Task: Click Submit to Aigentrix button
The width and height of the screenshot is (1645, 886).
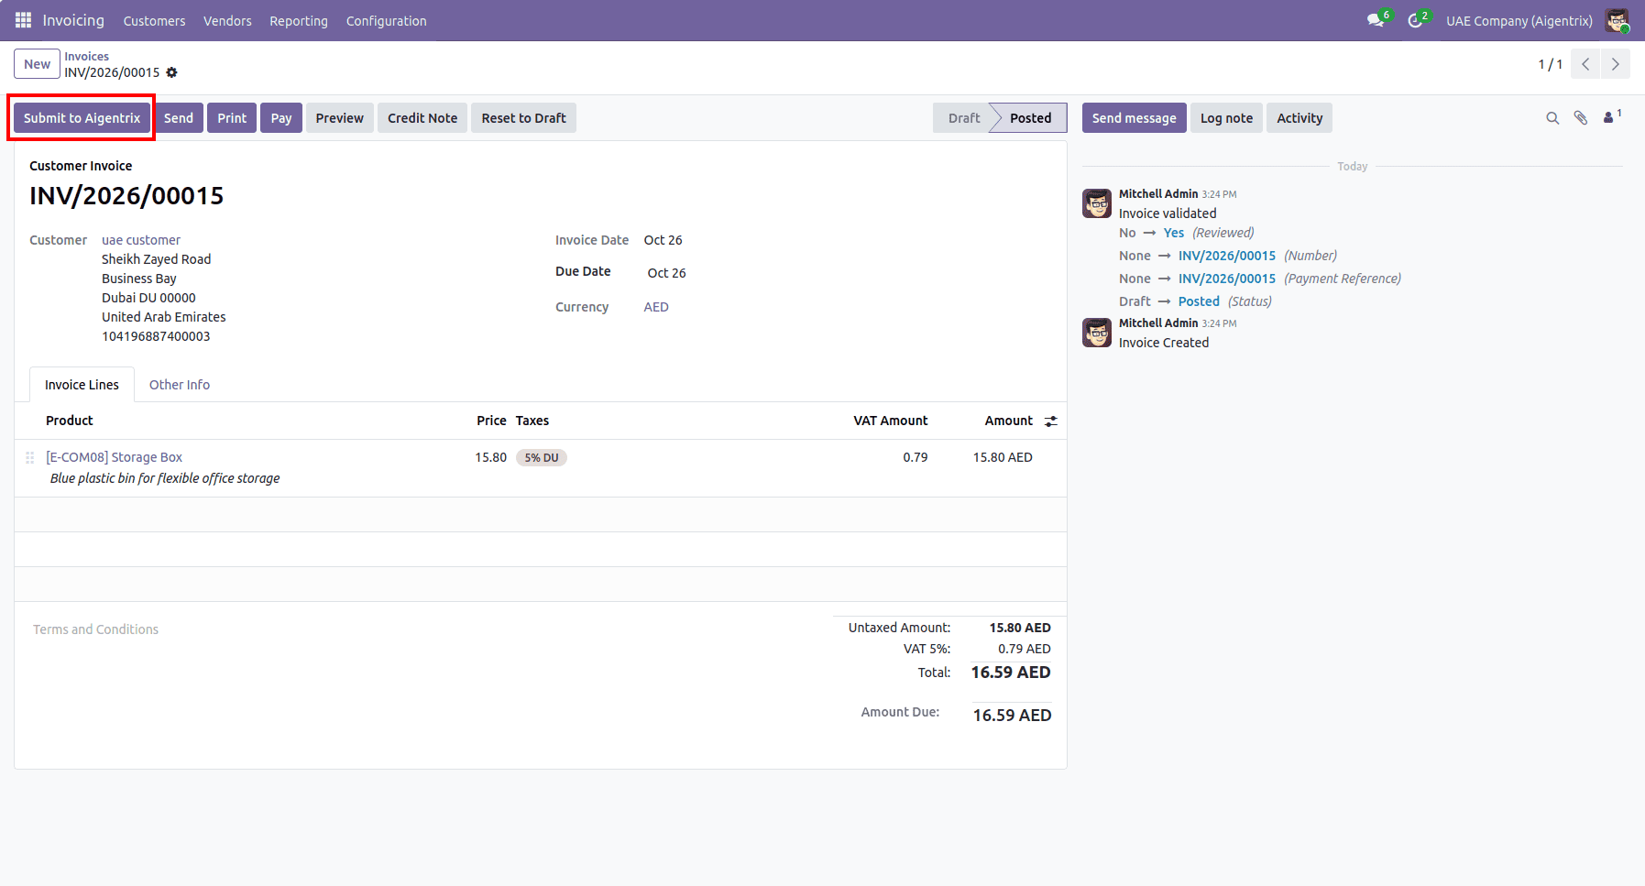Action: 82,118
